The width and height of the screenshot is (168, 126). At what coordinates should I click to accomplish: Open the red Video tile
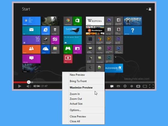pyautogui.click(x=68, y=59)
